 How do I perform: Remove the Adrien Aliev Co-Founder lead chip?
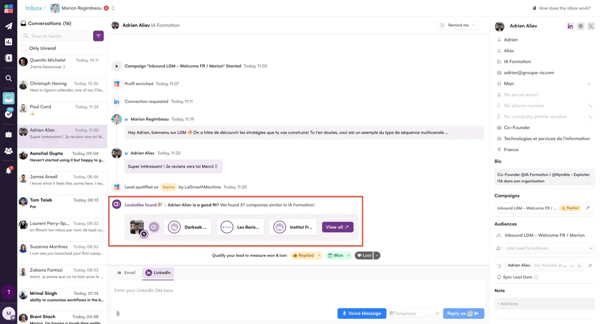579,266
